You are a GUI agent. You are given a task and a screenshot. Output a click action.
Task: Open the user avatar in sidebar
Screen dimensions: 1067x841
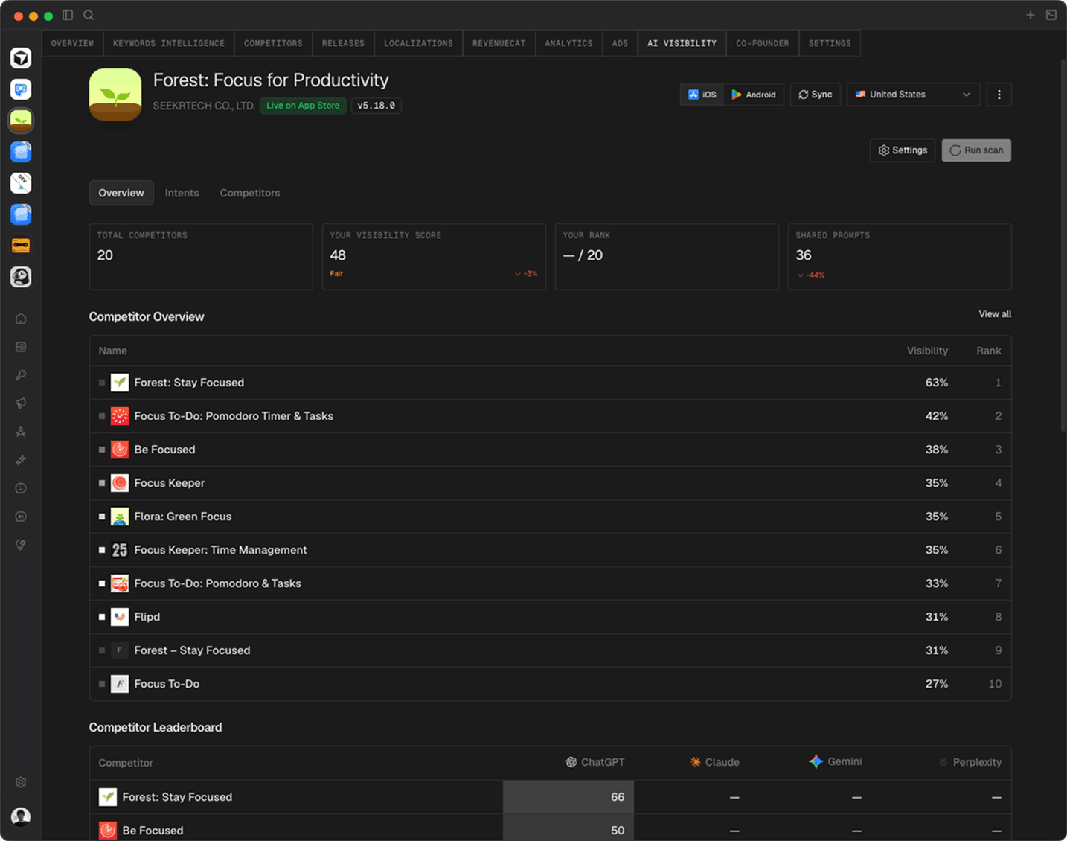(21, 816)
